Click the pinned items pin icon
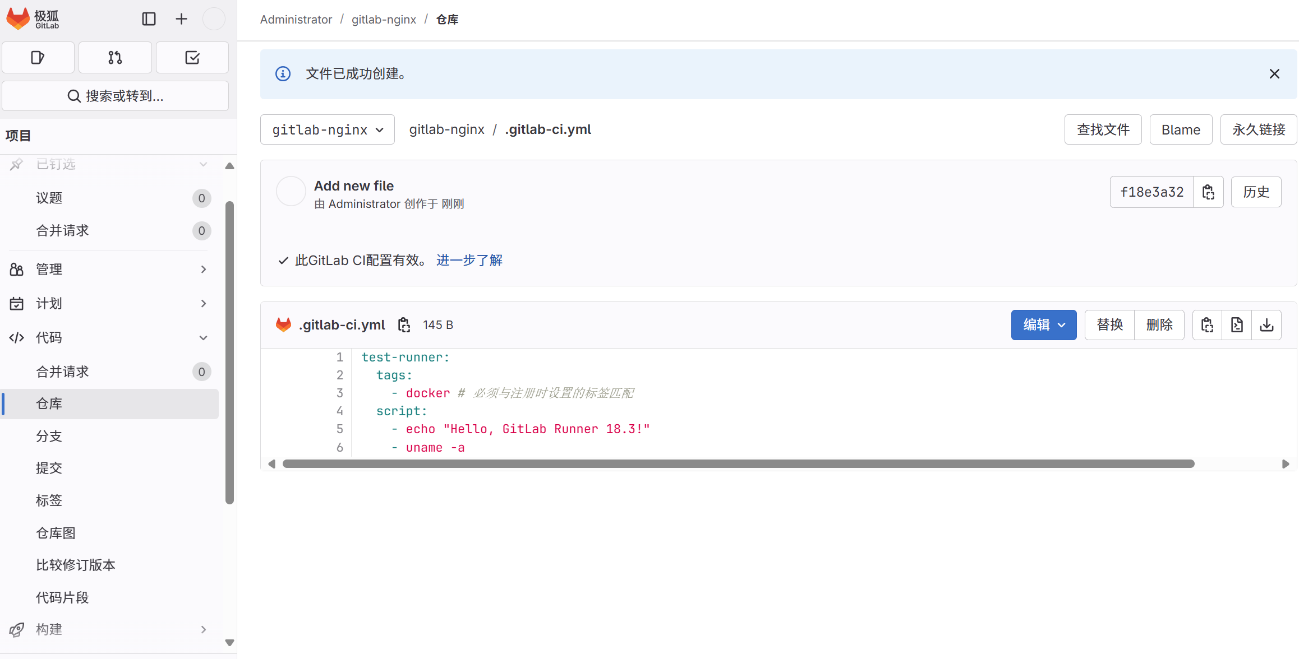Screen dimensions: 1299x659 click(x=16, y=164)
